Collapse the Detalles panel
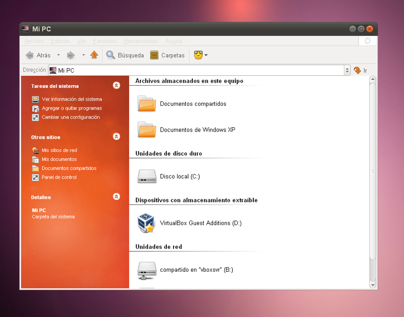Image resolution: width=404 pixels, height=317 pixels. pyautogui.click(x=116, y=197)
